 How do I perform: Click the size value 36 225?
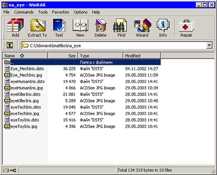pyautogui.click(x=69, y=69)
